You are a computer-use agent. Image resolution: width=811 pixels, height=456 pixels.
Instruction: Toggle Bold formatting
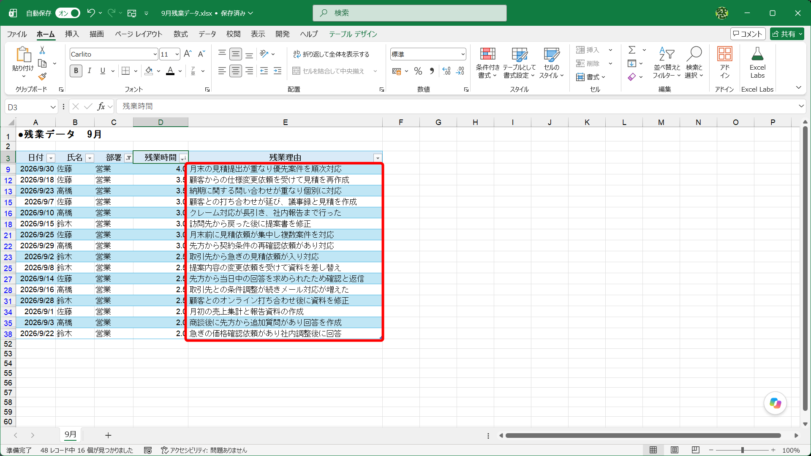click(x=76, y=71)
